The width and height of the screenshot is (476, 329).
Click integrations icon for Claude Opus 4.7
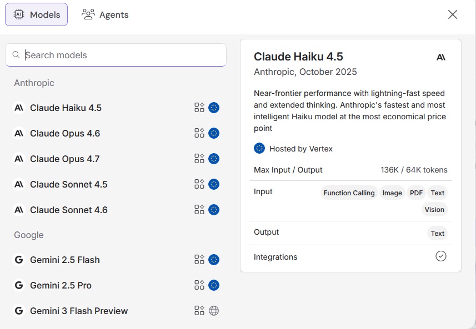coord(199,158)
